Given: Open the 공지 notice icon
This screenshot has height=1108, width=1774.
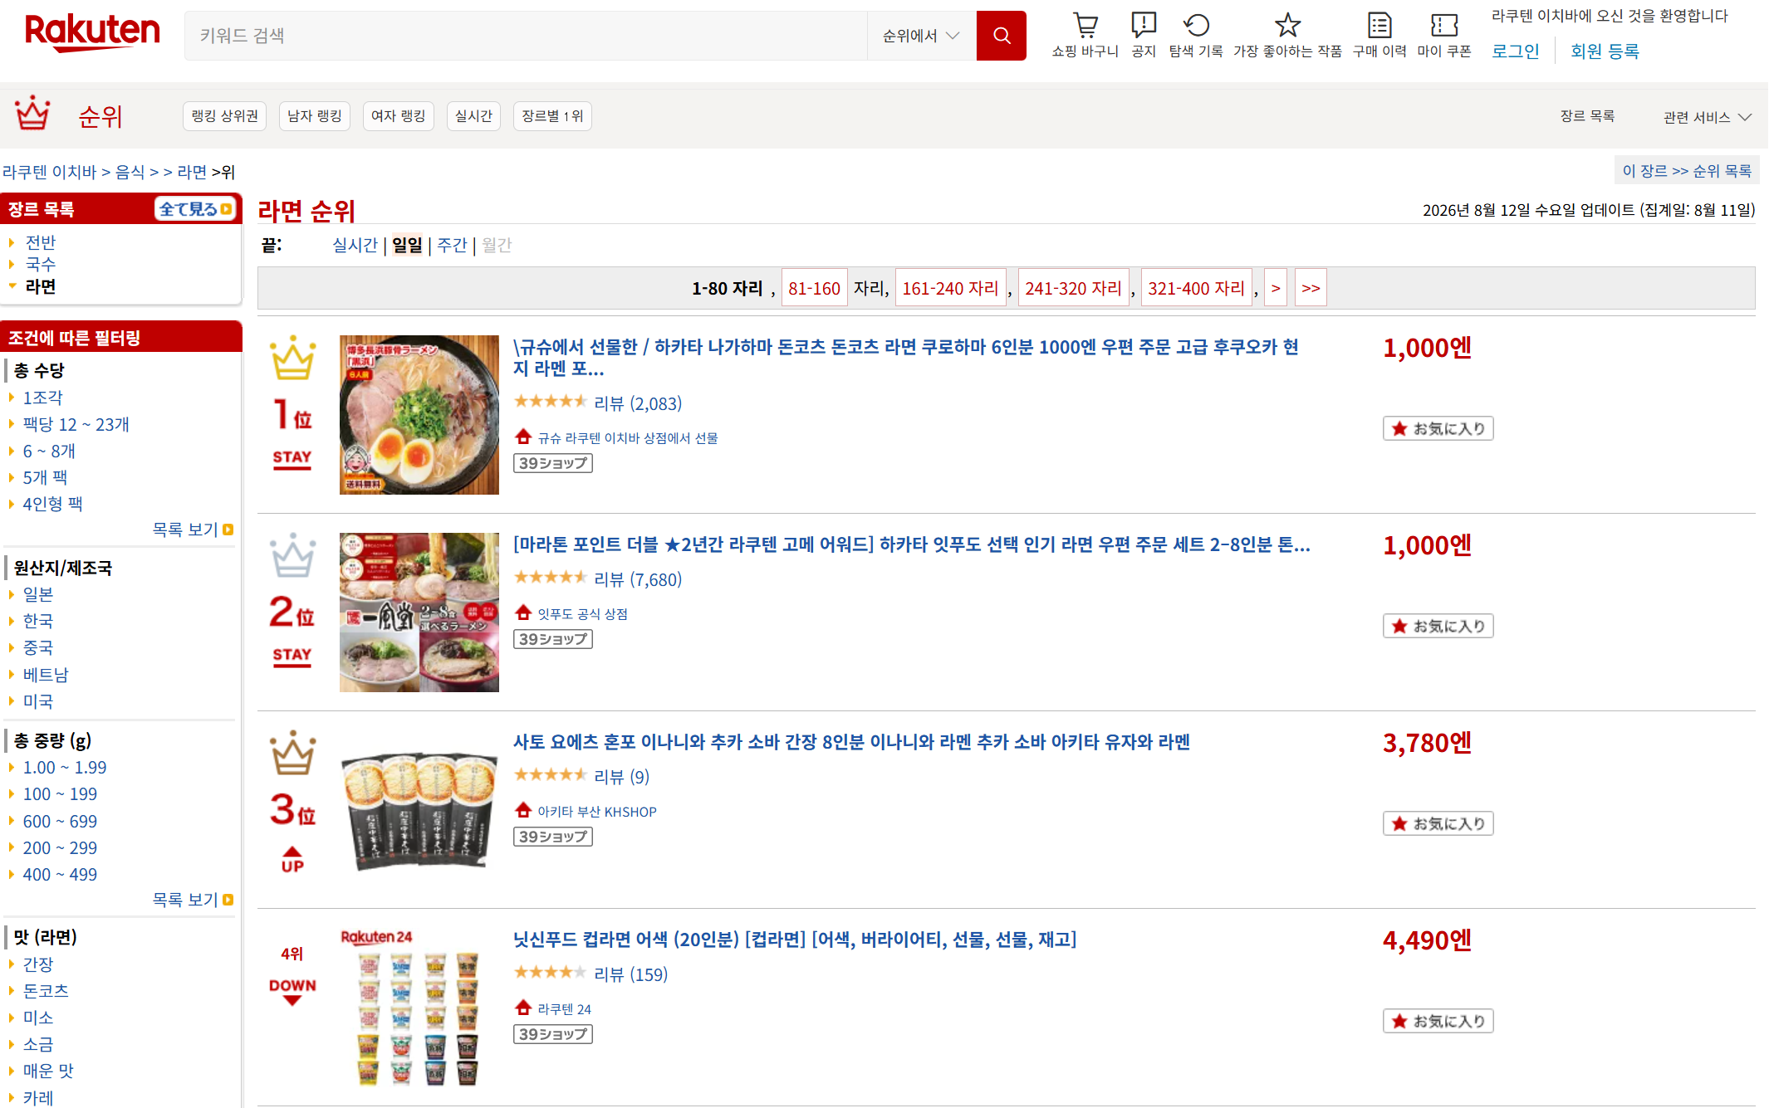Looking at the screenshot, I should (1144, 25).
